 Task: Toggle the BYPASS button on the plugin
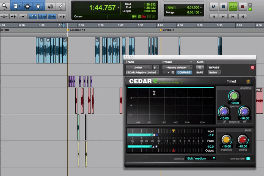point(214,67)
